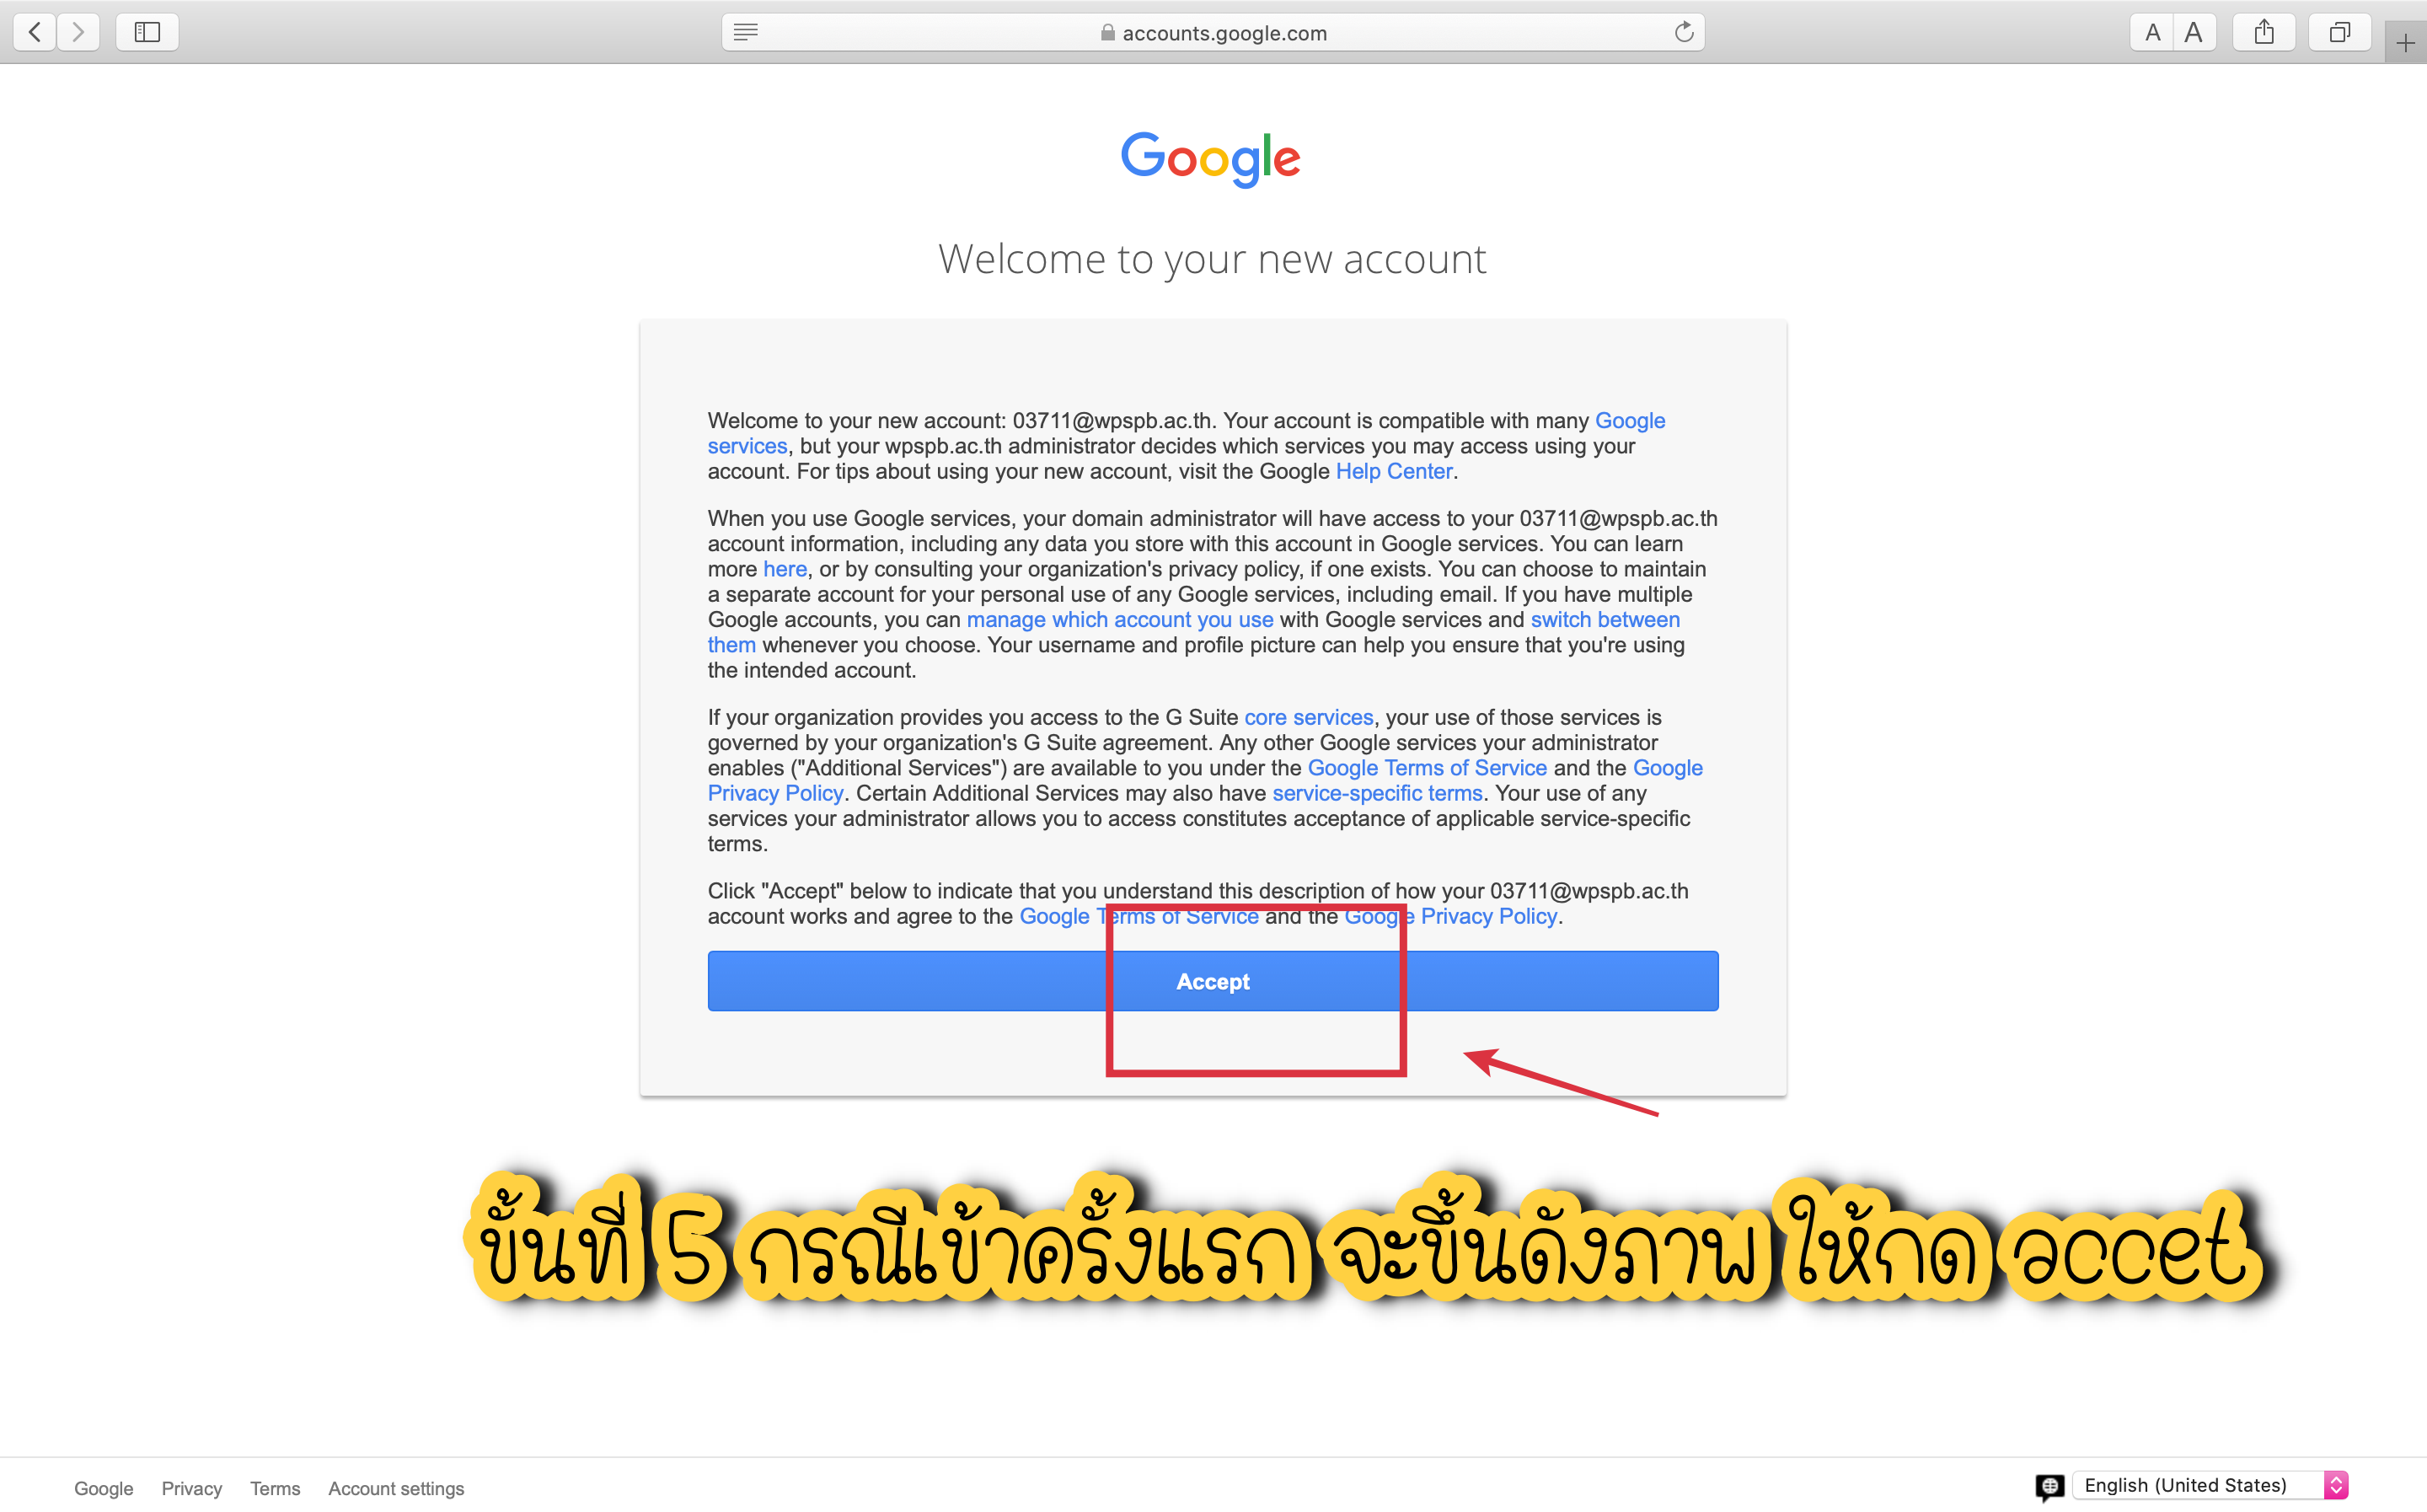Open a new tab with plus button

(x=2405, y=43)
